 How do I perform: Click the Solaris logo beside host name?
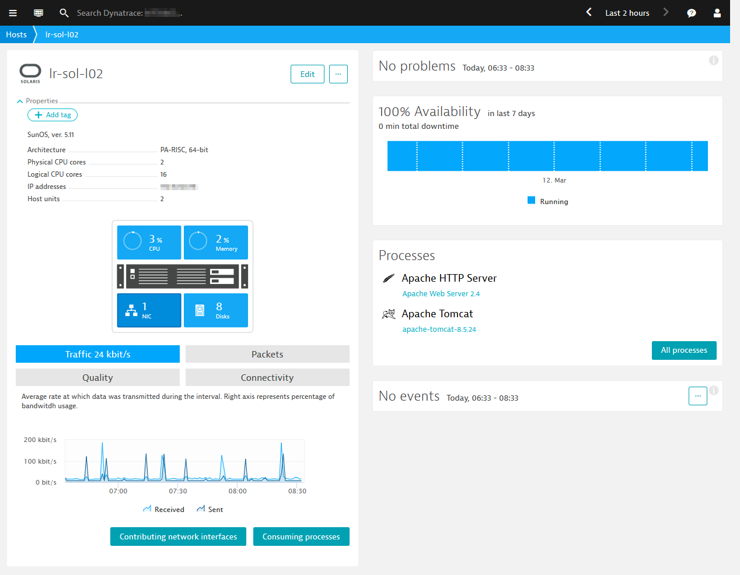[x=30, y=73]
